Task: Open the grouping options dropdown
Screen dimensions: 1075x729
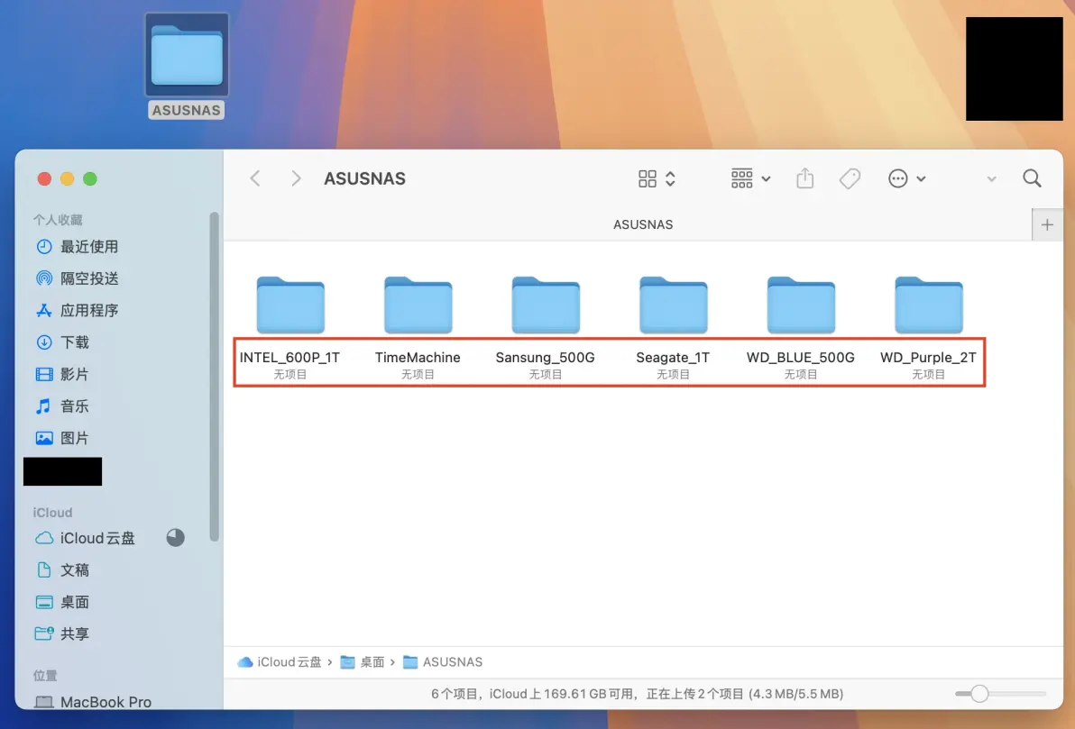Action: 750,178
